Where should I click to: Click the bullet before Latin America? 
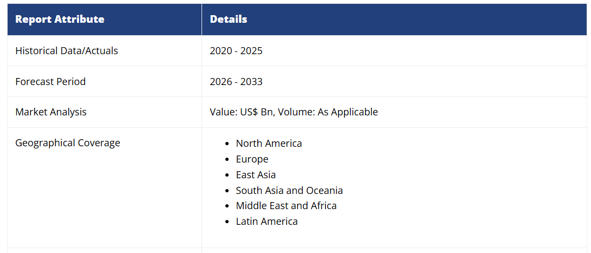(228, 222)
